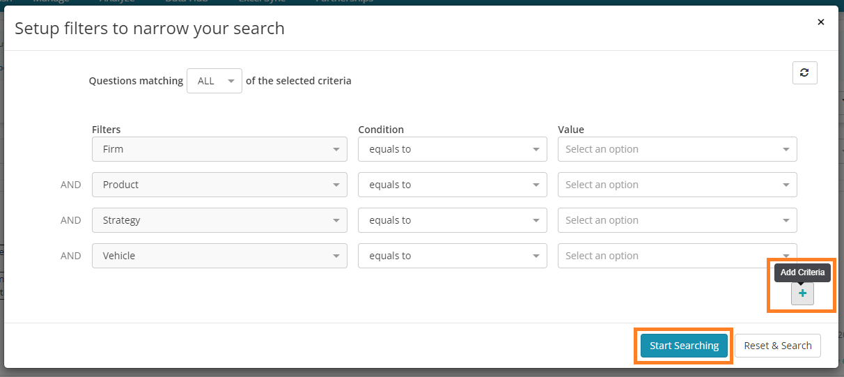Add a new criteria with plus icon
844x377 pixels.
tap(802, 294)
